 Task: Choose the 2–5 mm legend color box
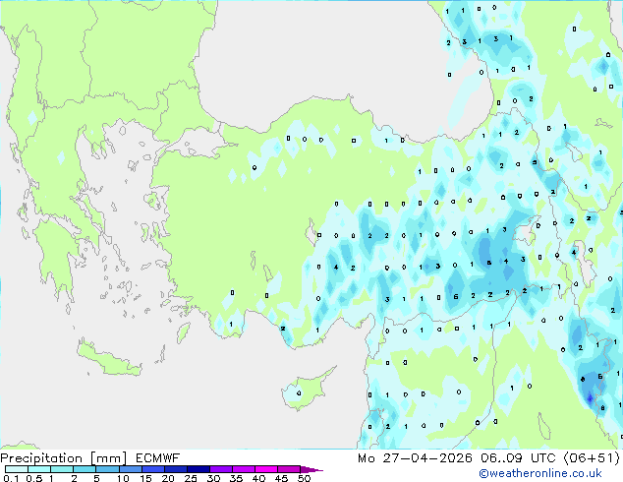click(x=85, y=469)
